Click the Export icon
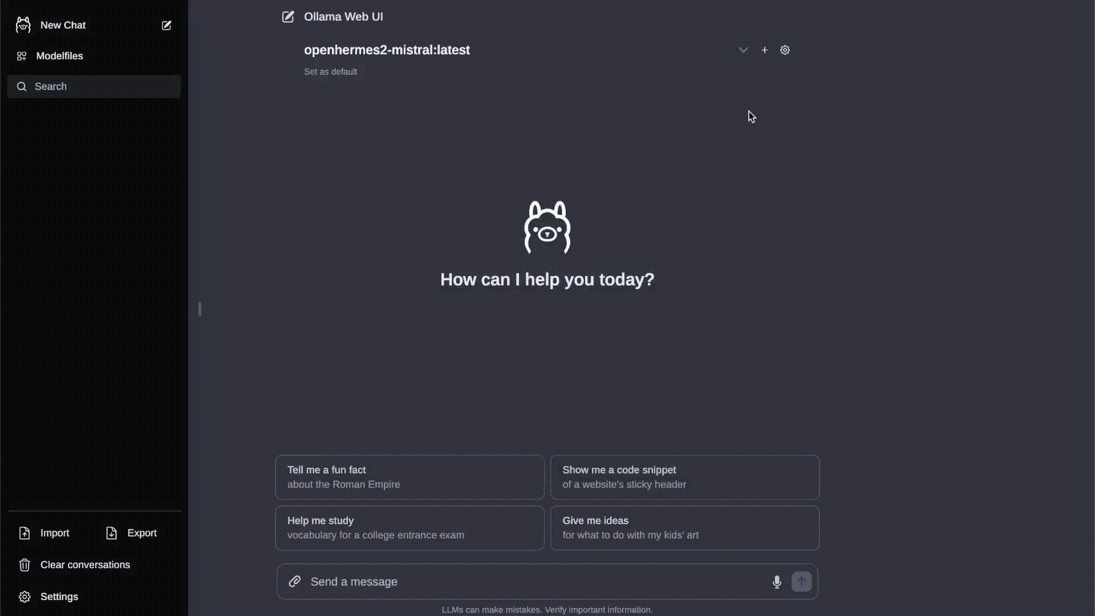Image resolution: width=1095 pixels, height=616 pixels. click(x=111, y=533)
